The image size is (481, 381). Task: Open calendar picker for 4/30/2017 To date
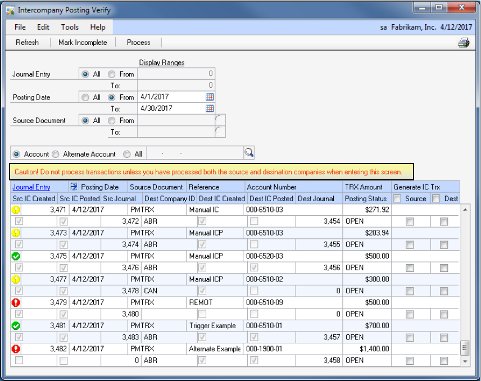click(x=210, y=108)
